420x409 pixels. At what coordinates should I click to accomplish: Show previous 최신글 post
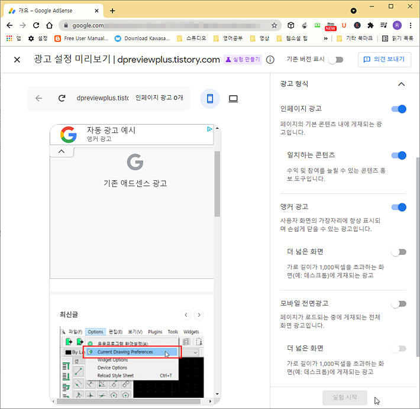186,315
